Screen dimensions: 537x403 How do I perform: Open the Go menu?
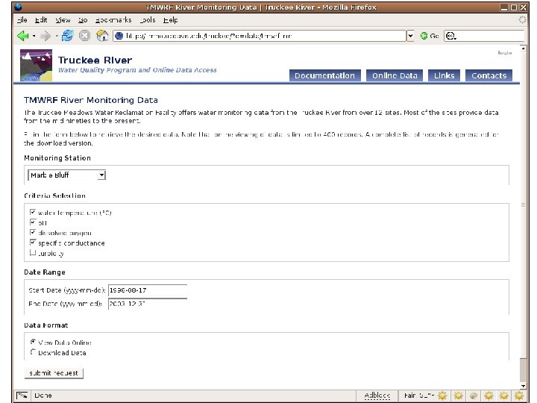coord(83,20)
